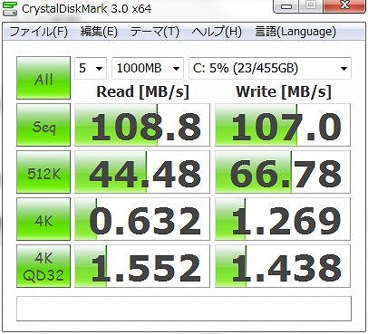Image resolution: width=368 pixels, height=334 pixels.
Task: Click the 512K read result 44.48
Action: pos(142,172)
